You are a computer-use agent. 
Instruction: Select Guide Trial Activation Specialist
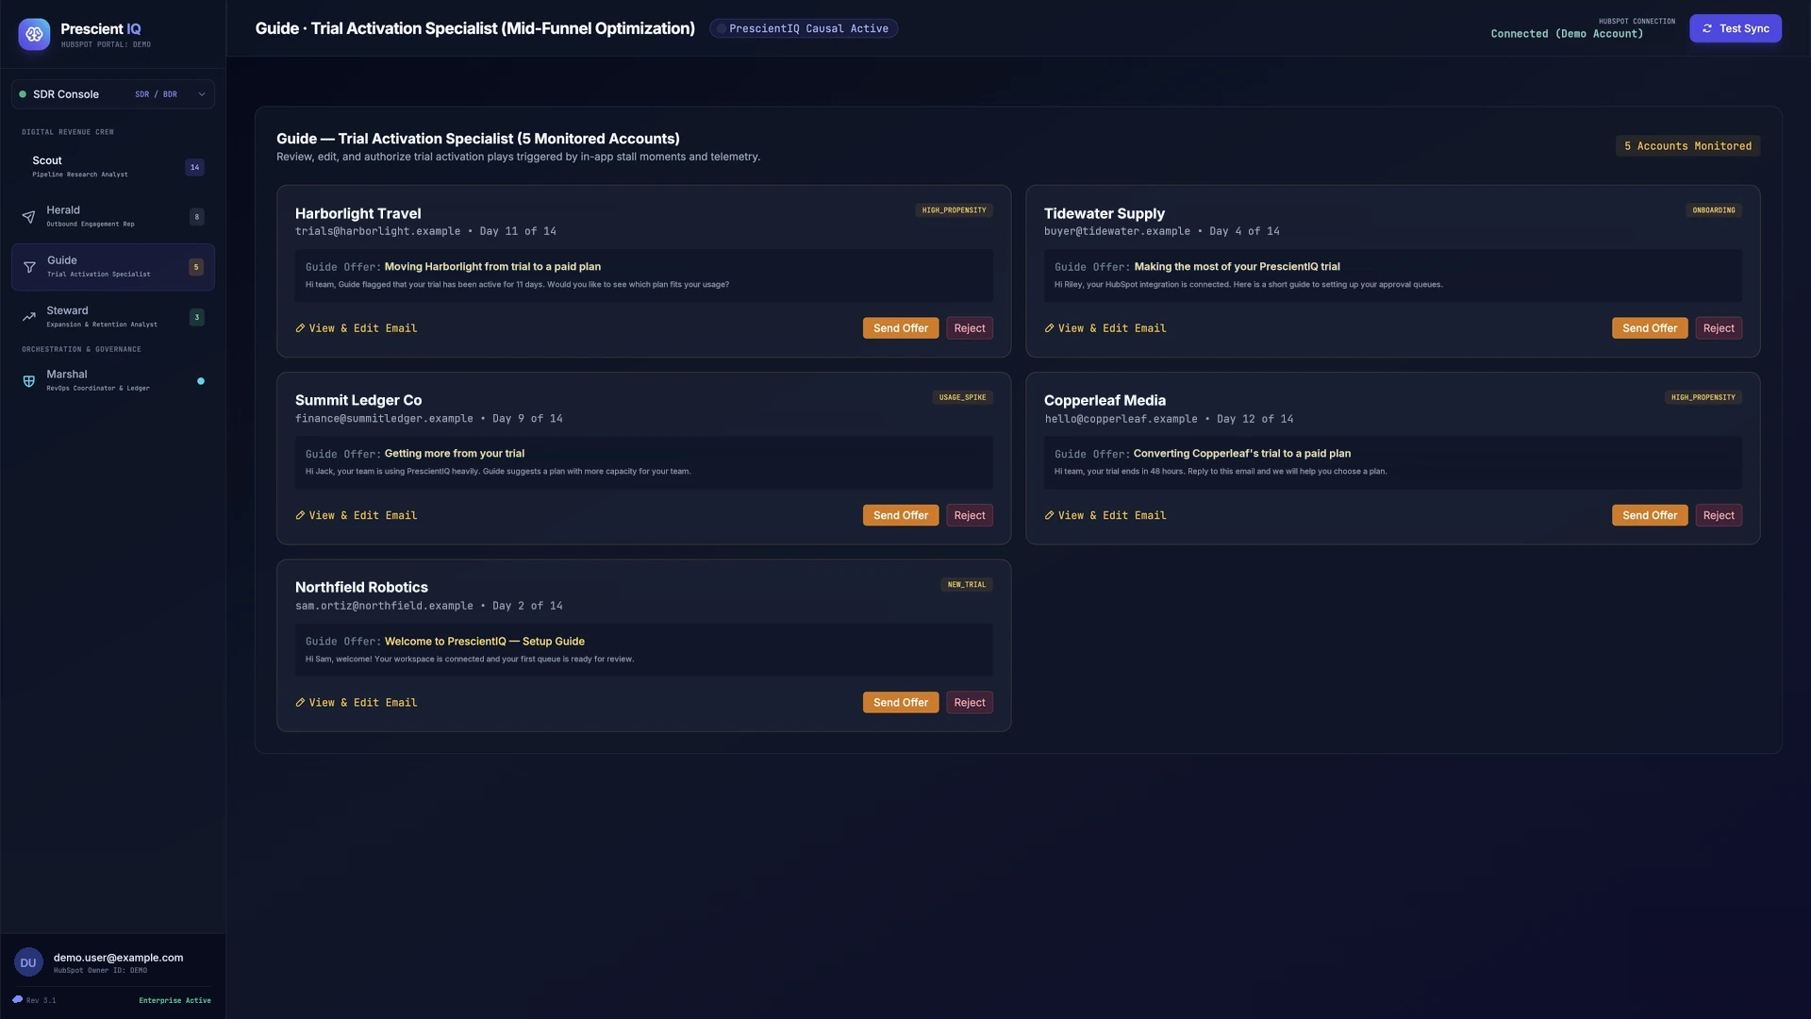(113, 267)
